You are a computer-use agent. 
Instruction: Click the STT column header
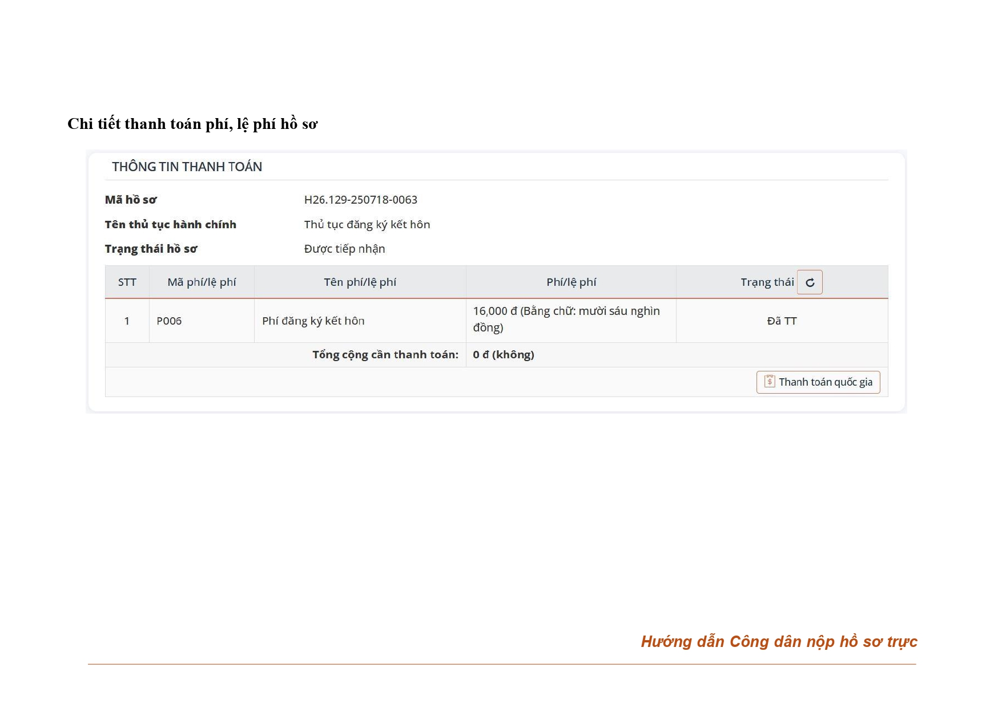tap(127, 282)
